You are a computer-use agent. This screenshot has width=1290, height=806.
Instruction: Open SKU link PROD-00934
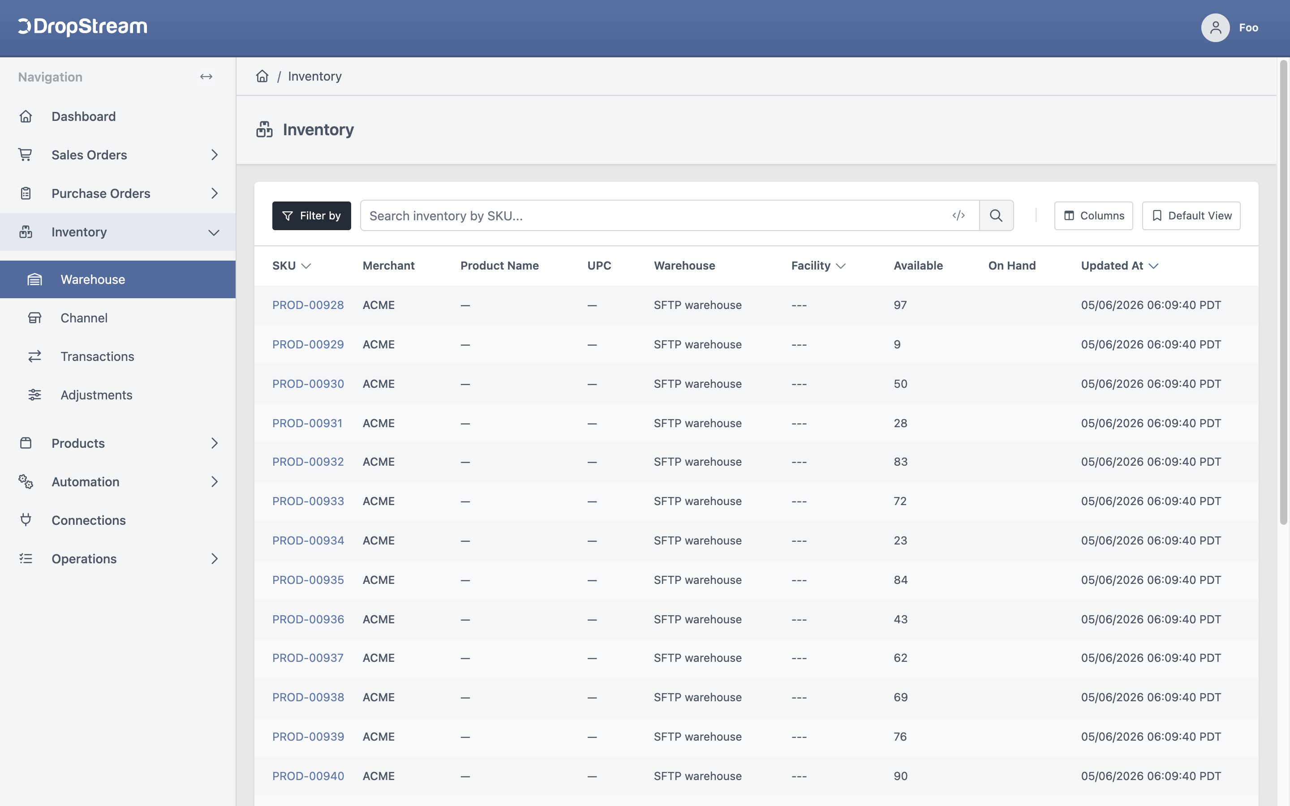(308, 540)
